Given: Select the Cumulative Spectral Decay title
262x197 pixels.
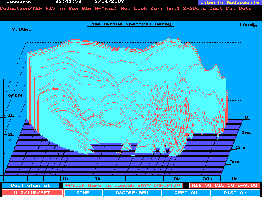Looking at the screenshot, I should [130, 24].
